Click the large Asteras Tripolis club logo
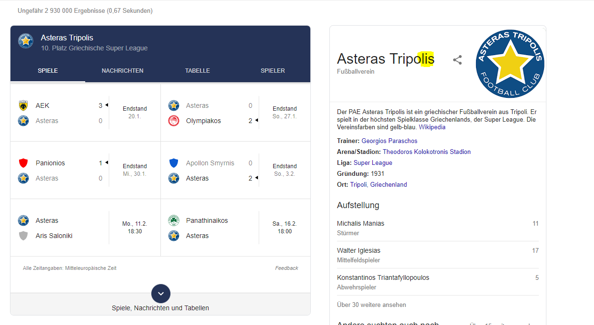594x325 pixels. click(510, 64)
